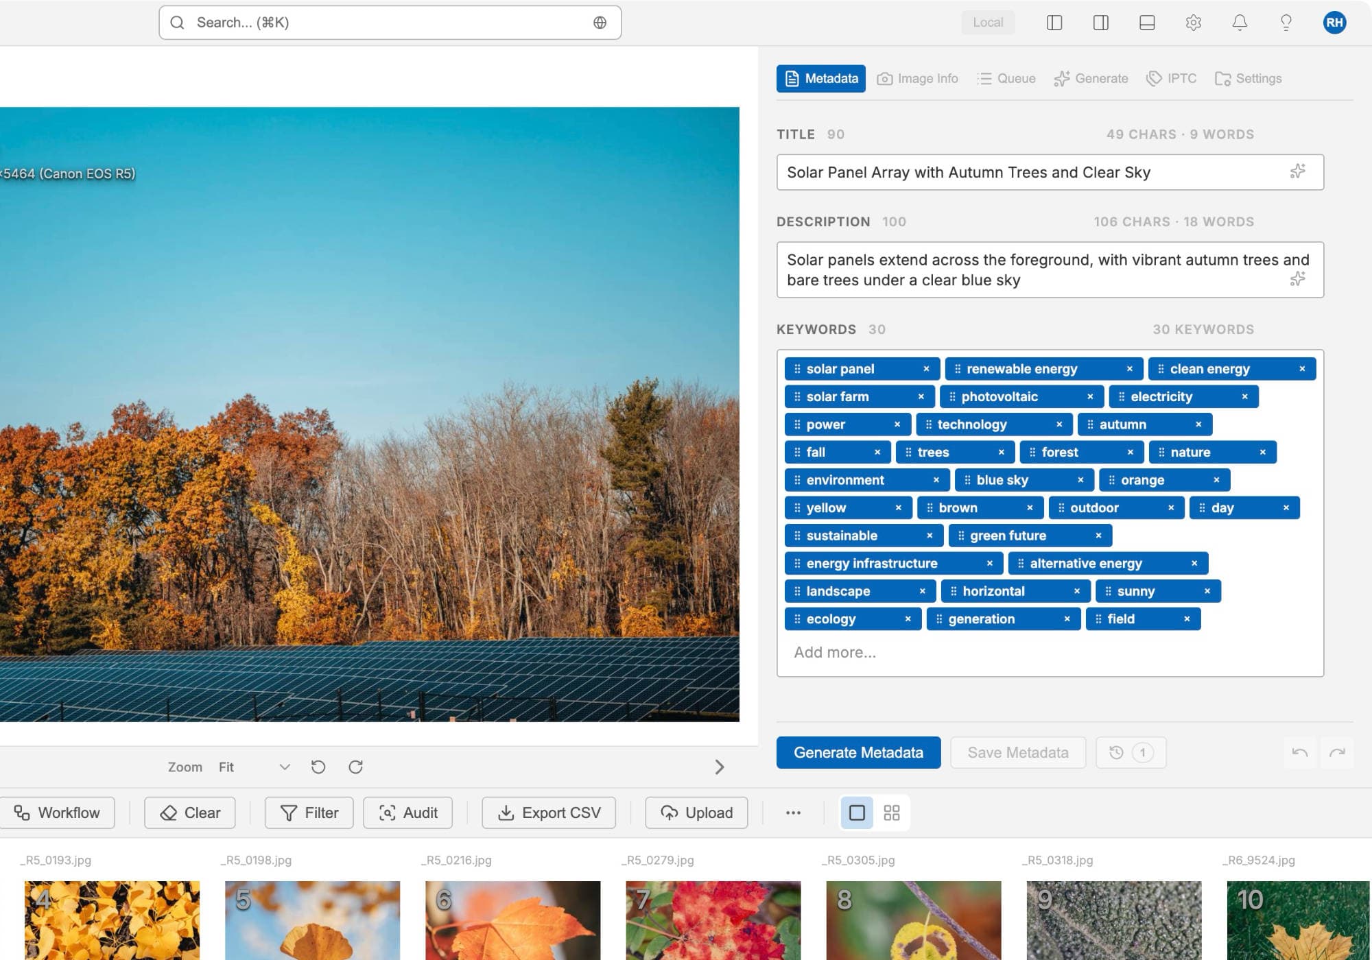Select thumbnail _R5_0305.jpg
Viewport: 1372px width, 960px height.
(x=913, y=920)
